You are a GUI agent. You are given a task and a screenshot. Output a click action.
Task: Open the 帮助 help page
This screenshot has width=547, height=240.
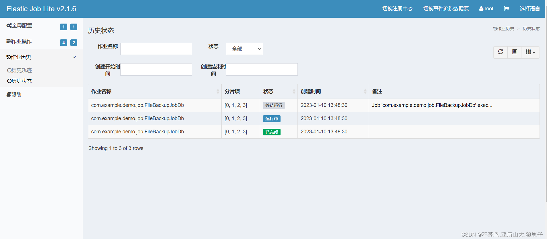pyautogui.click(x=14, y=95)
